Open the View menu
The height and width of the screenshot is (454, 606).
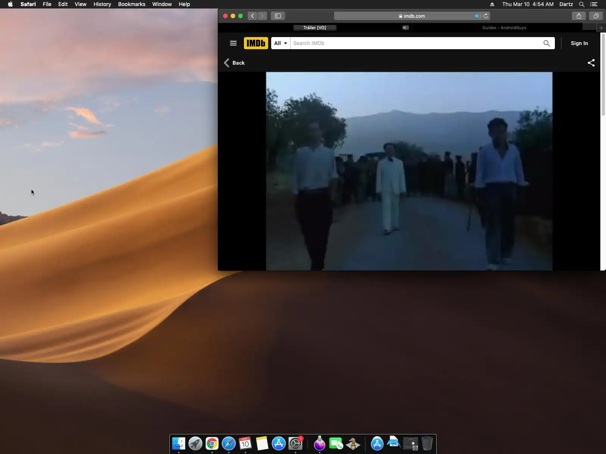point(80,4)
